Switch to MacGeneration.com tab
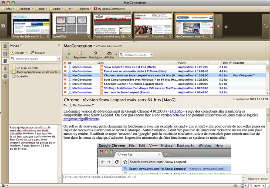 coord(194,26)
